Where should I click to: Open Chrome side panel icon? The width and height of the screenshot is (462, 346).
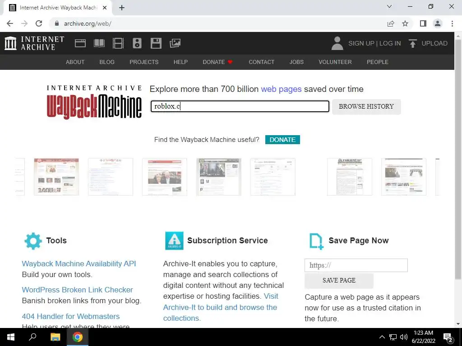[423, 23]
